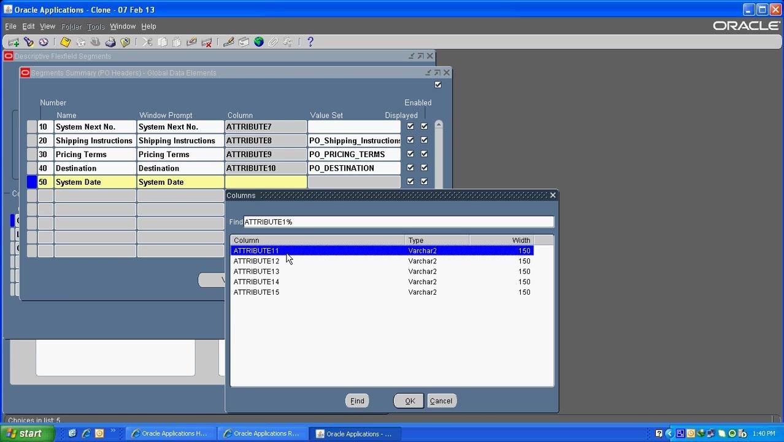Click the Oracle icon in Segments Summary title
The width and height of the screenshot is (784, 442).
click(25, 72)
